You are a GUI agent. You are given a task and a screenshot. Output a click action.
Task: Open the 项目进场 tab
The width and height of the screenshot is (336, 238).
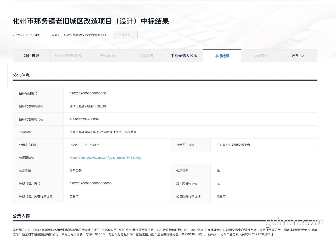[32, 56]
